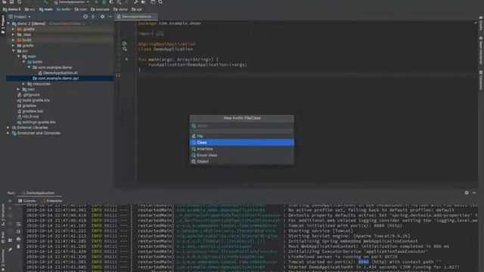This screenshot has height=272, width=484.
Task: Click the Run with Coverage toolbar icon
Action: 111,2
